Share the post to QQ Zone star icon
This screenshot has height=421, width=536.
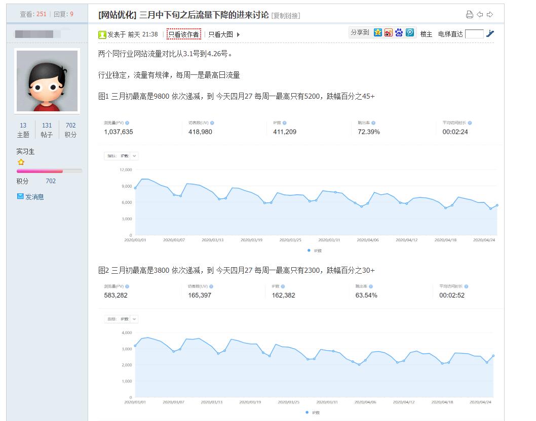[378, 32]
